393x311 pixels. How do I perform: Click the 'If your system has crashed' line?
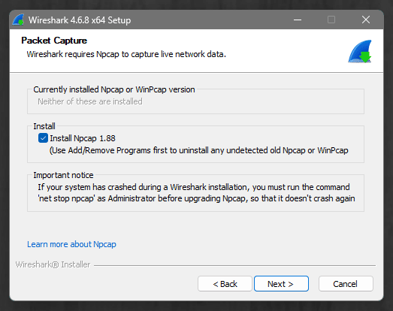[x=194, y=187]
